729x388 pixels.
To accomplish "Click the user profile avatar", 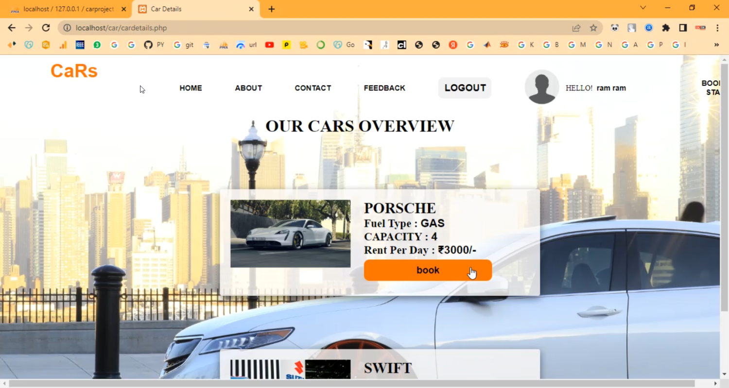I will (542, 87).
